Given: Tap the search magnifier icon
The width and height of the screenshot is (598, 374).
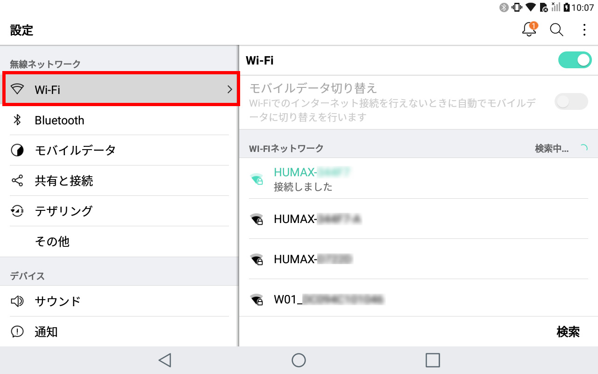Looking at the screenshot, I should tap(556, 30).
